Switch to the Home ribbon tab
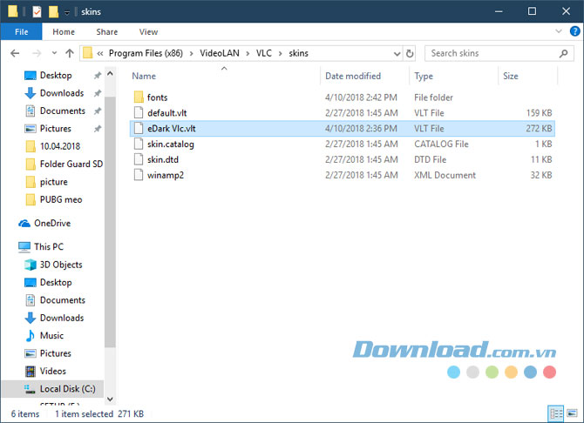This screenshot has width=584, height=423. coord(64,32)
